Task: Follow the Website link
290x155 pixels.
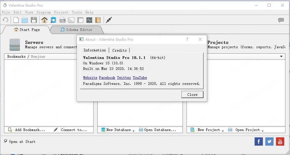Action: coord(90,78)
